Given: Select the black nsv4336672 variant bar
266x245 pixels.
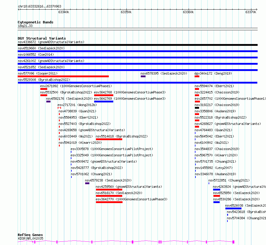Looking at the screenshot, I should 137,45.
